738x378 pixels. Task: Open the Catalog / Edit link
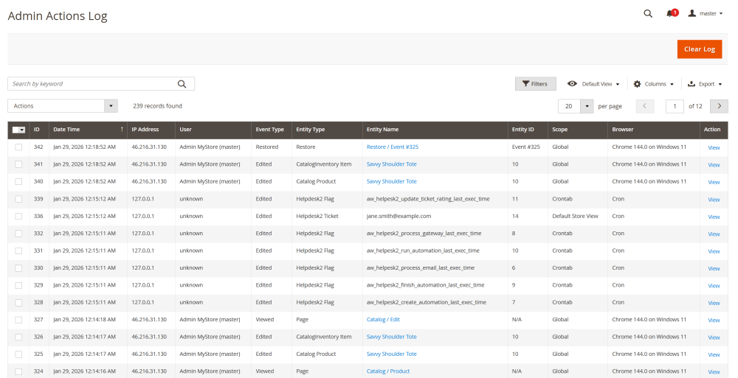click(x=383, y=320)
